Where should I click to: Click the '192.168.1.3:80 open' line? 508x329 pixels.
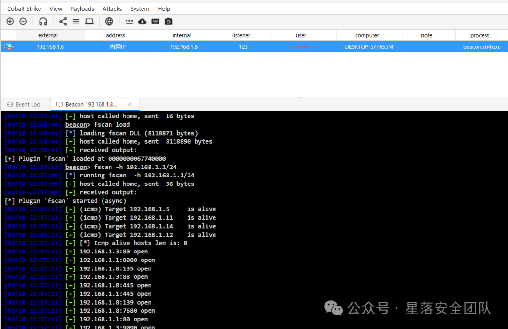[114, 252]
